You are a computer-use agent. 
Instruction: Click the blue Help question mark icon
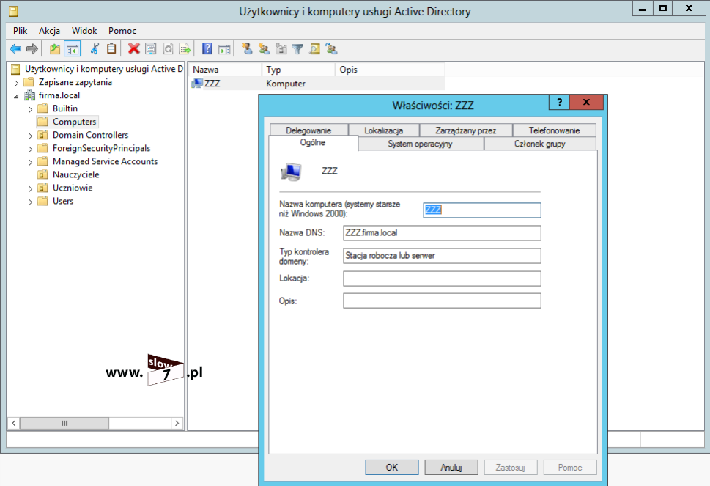tap(207, 49)
